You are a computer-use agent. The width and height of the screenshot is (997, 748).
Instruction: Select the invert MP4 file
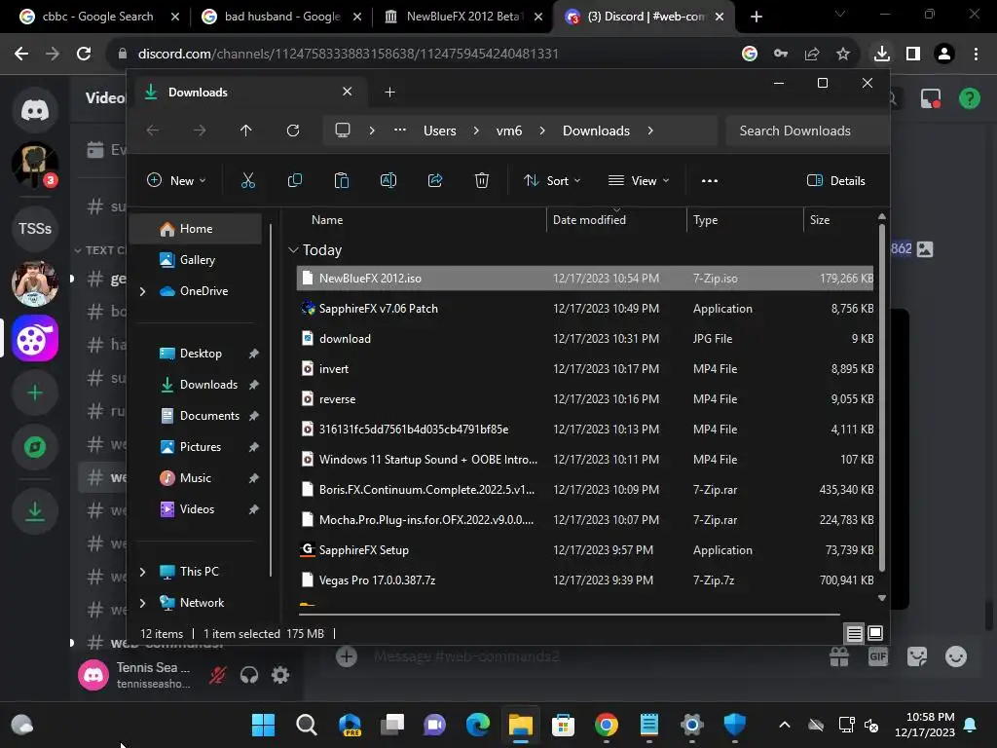[x=585, y=369]
